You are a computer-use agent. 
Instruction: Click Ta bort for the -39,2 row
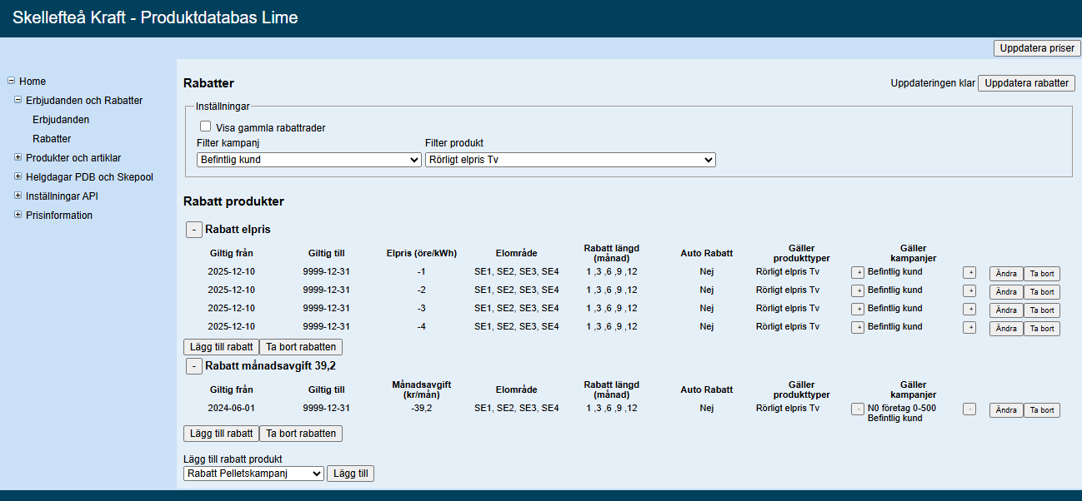(1041, 410)
